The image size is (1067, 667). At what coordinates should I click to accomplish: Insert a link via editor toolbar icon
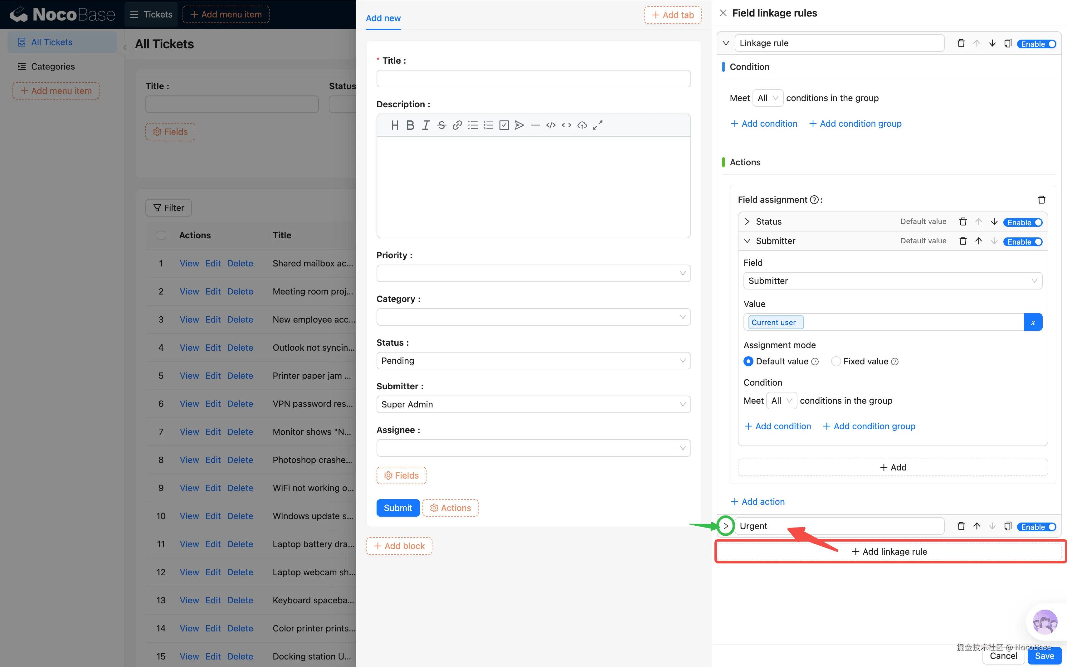coord(457,125)
